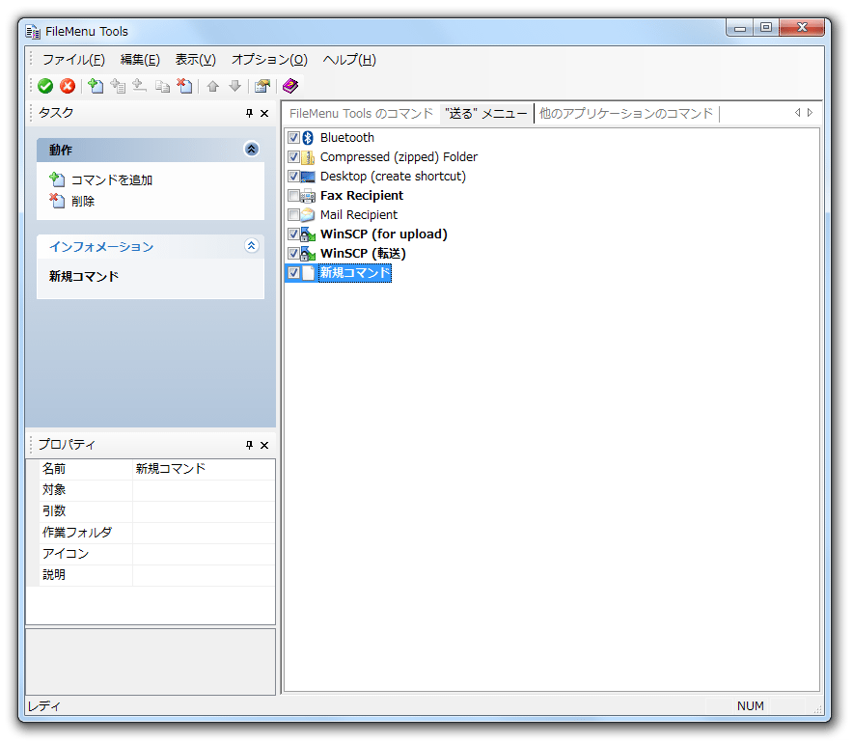This screenshot has height=743, width=853.
Task: Open the ヘルプ(H) menu
Action: click(x=349, y=60)
